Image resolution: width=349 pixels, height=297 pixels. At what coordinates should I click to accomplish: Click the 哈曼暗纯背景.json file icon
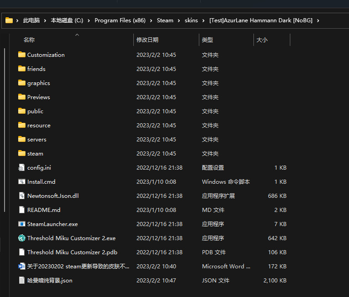(21, 280)
